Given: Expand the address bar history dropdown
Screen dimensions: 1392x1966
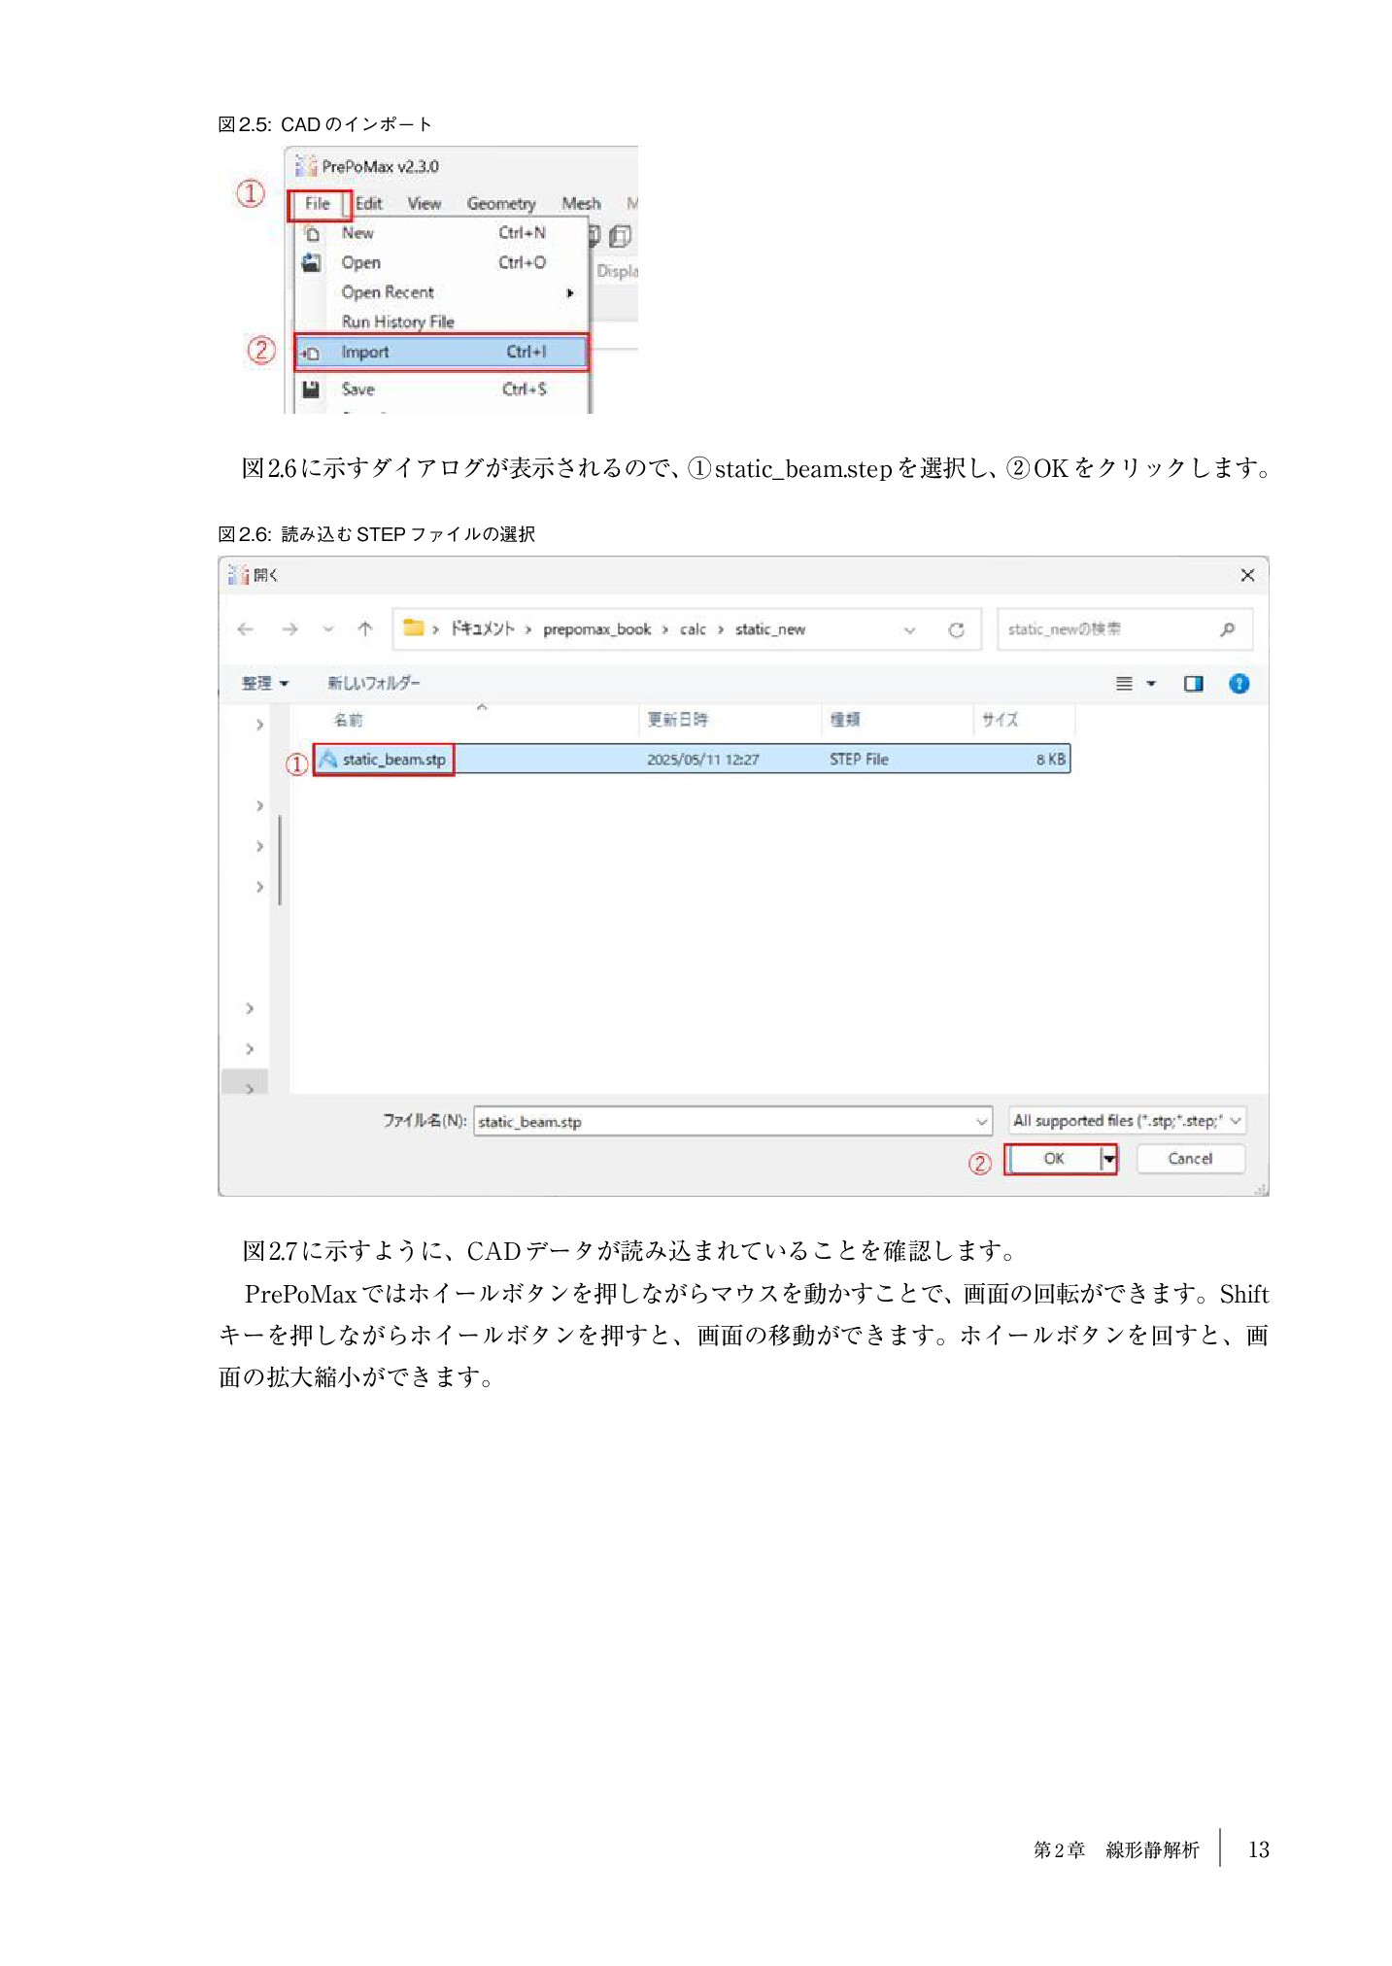Looking at the screenshot, I should pyautogui.click(x=909, y=629).
